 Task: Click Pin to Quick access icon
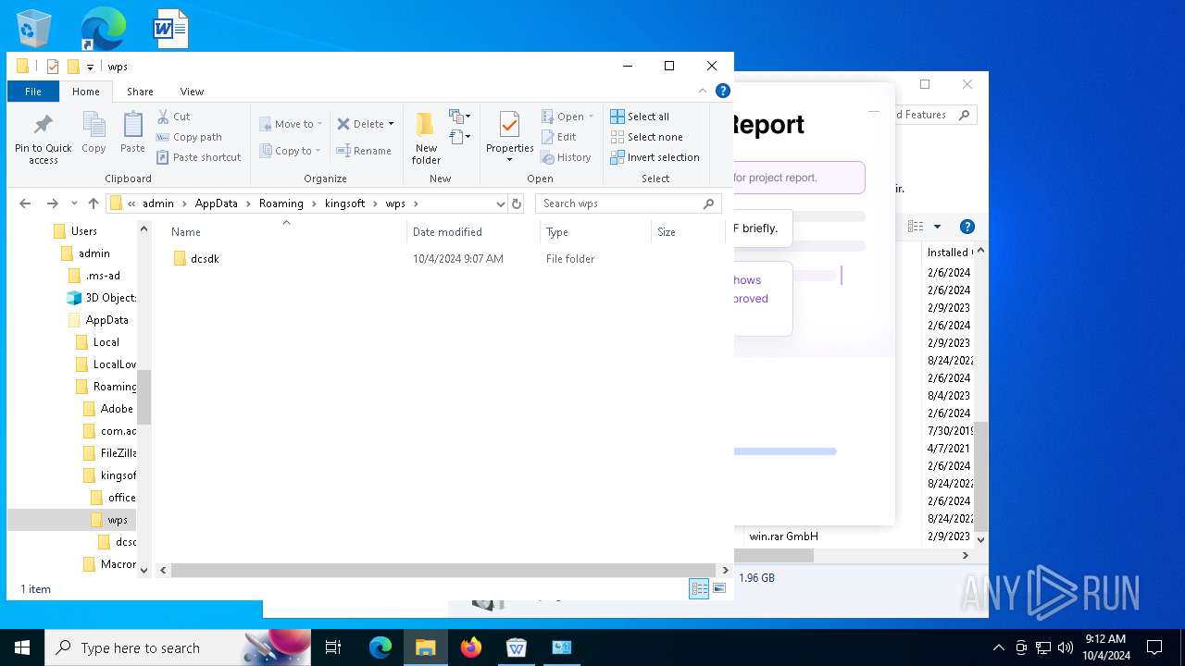pyautogui.click(x=43, y=139)
